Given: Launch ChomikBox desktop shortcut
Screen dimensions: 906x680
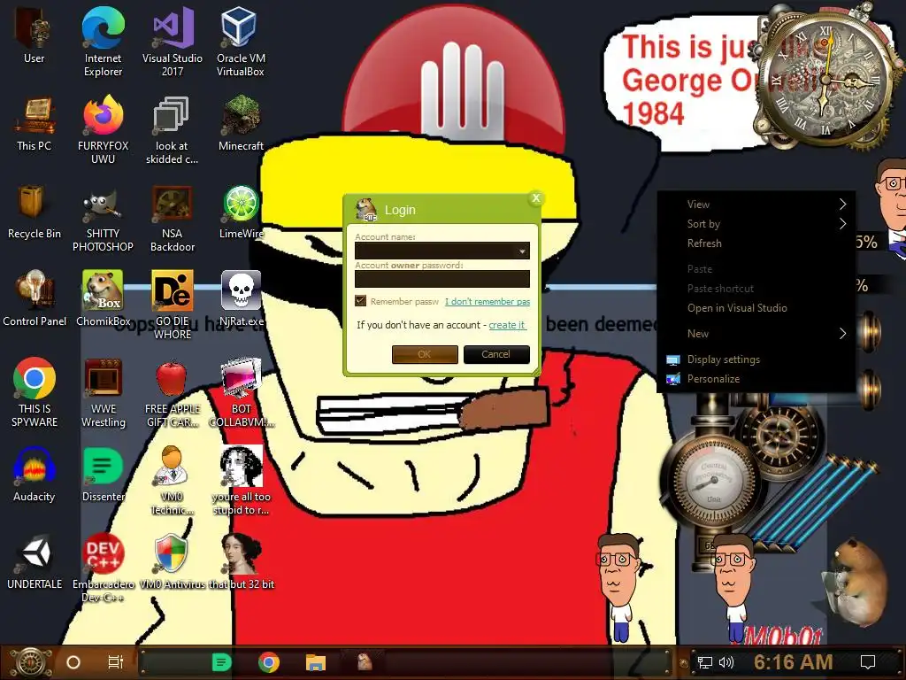Looking at the screenshot, I should coord(103,298).
